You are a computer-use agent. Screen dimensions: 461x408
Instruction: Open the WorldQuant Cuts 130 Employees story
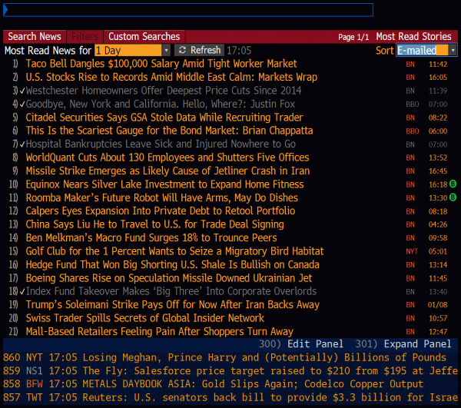[x=167, y=158]
